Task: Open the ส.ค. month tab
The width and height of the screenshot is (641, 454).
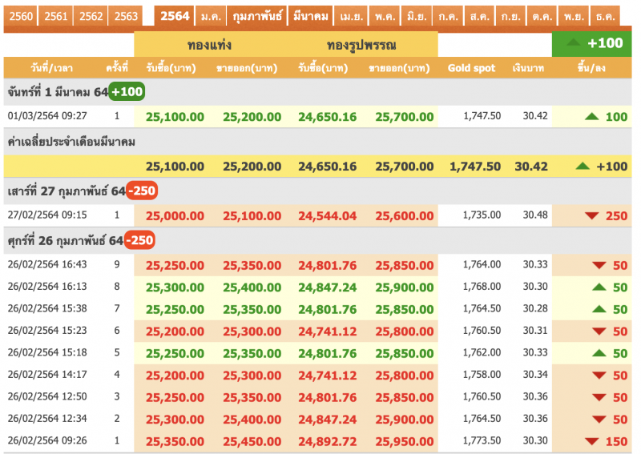Action: click(479, 16)
